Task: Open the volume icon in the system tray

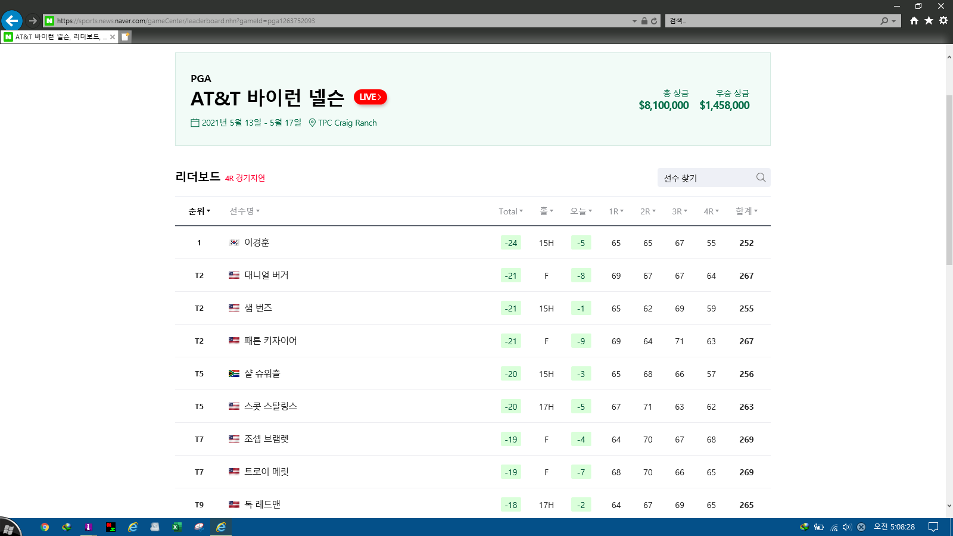Action: [847, 527]
